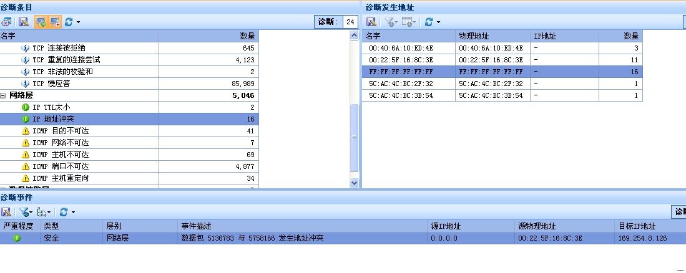Click locate-in-tree icon in 诊断事件 toolbar

tap(42, 213)
